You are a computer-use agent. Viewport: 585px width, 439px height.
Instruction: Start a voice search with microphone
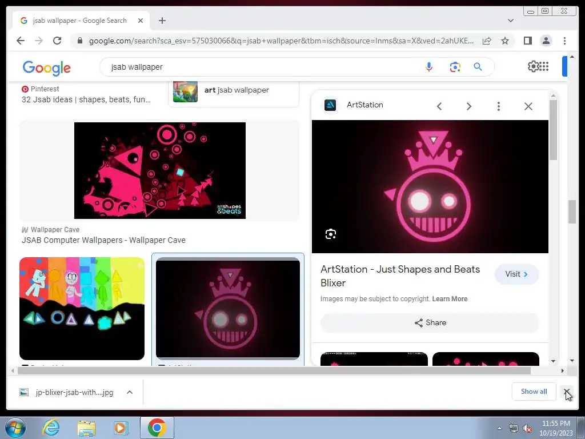429,67
